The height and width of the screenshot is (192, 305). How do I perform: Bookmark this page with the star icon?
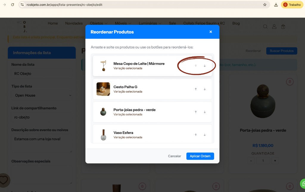click(x=265, y=5)
